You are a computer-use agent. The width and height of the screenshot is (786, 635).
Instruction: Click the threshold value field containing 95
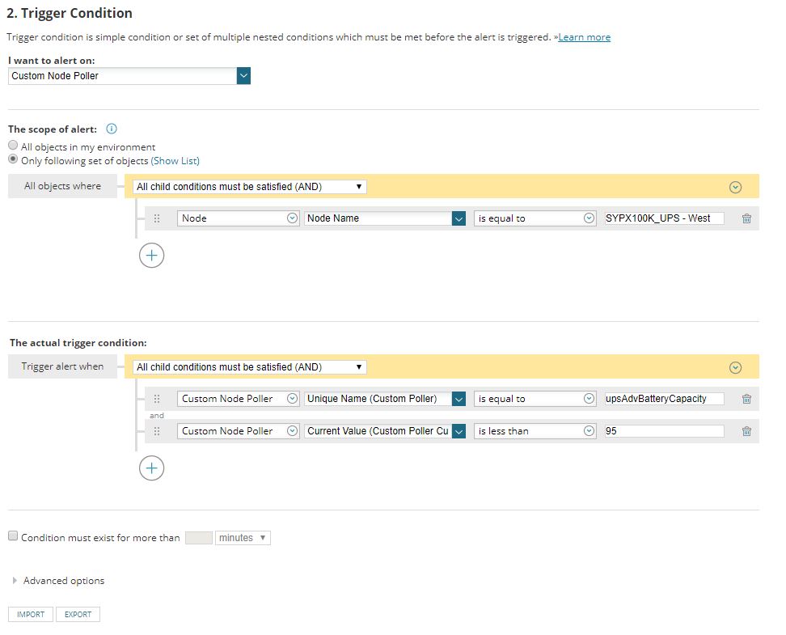click(663, 431)
